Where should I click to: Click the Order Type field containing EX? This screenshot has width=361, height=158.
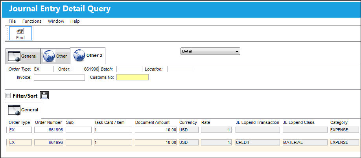[x=44, y=69]
